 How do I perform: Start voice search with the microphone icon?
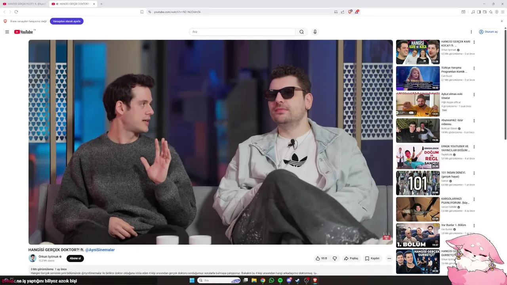click(x=315, y=32)
